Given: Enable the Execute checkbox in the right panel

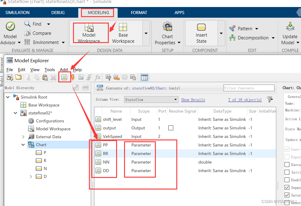Looking at the screenshot, I should [x=287, y=164].
